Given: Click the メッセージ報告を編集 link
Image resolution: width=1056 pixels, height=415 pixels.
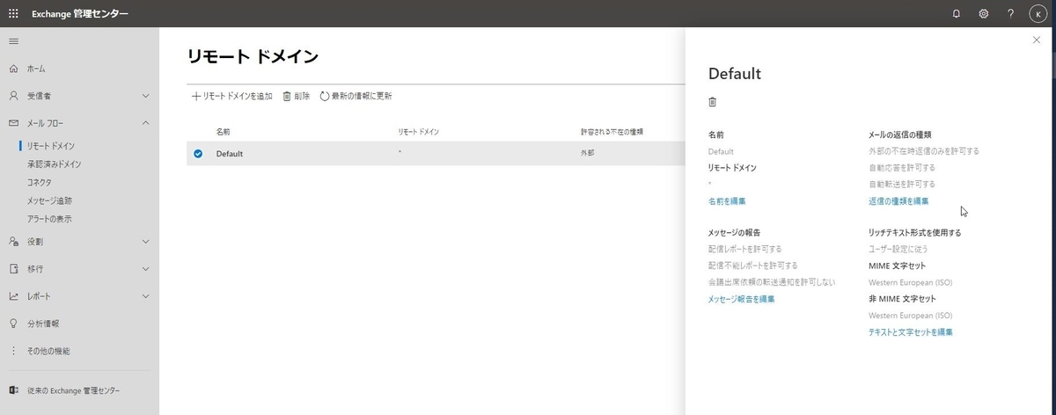Looking at the screenshot, I should [742, 299].
